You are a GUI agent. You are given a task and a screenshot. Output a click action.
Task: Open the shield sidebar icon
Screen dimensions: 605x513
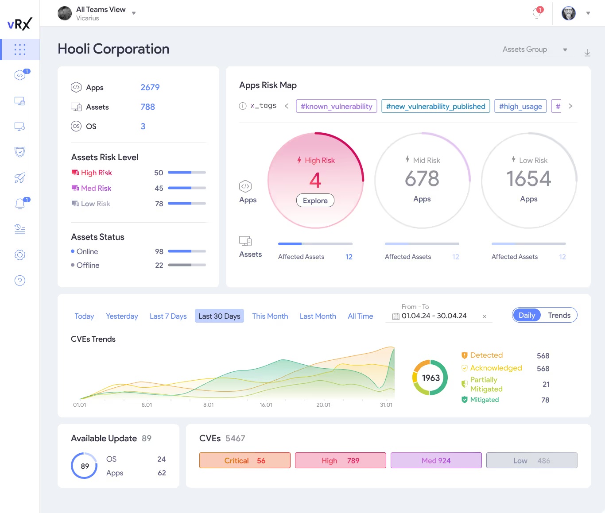pyautogui.click(x=20, y=152)
